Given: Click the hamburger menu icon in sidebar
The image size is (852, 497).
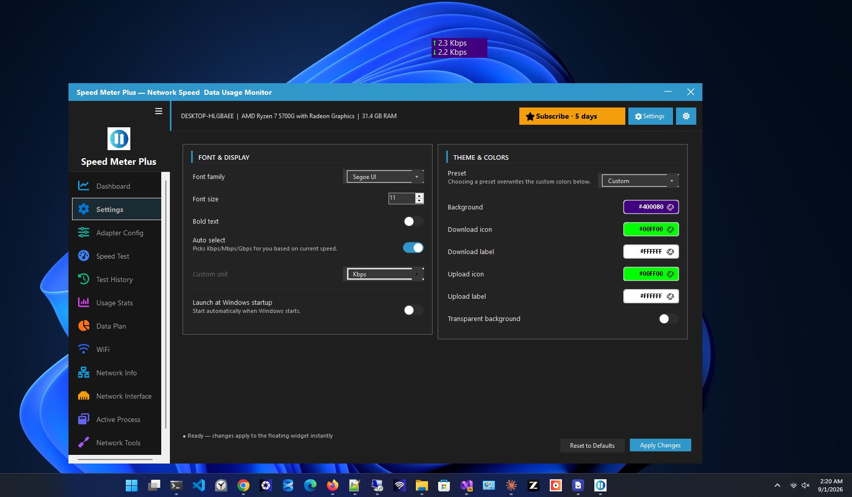Looking at the screenshot, I should coord(159,111).
